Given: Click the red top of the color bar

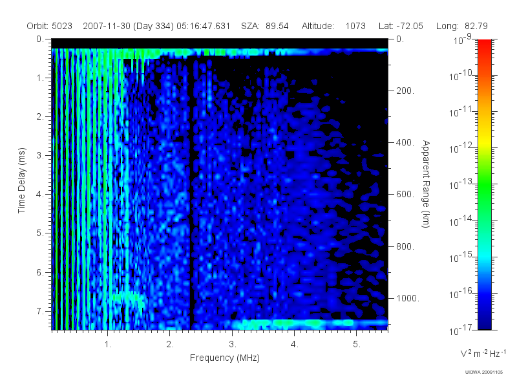Looking at the screenshot, I should (484, 45).
